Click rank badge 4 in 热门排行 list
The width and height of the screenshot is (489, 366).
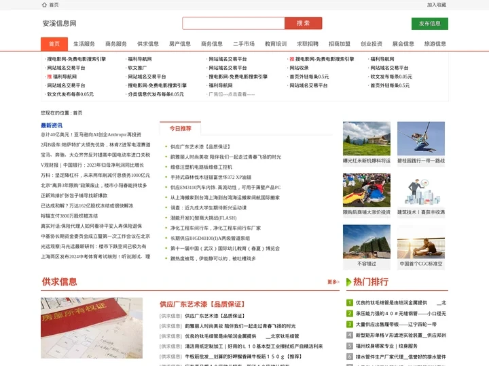click(x=349, y=335)
